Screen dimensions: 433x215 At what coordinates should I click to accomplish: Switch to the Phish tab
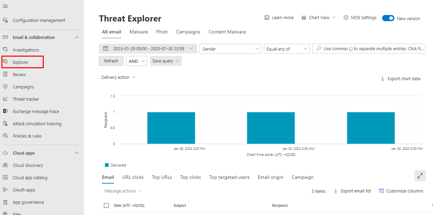point(162,32)
